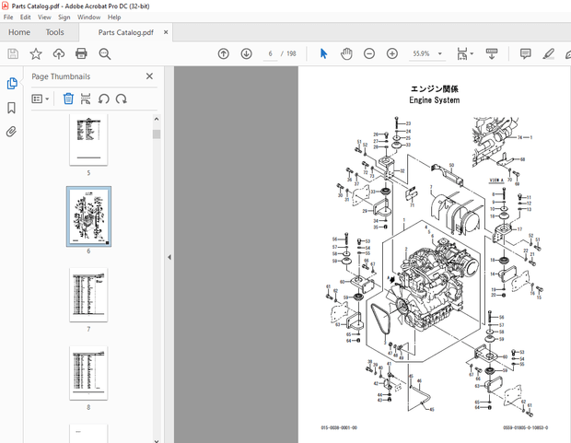Open the Edit menu
Image resolution: width=571 pixels, height=443 pixels.
(x=25, y=17)
